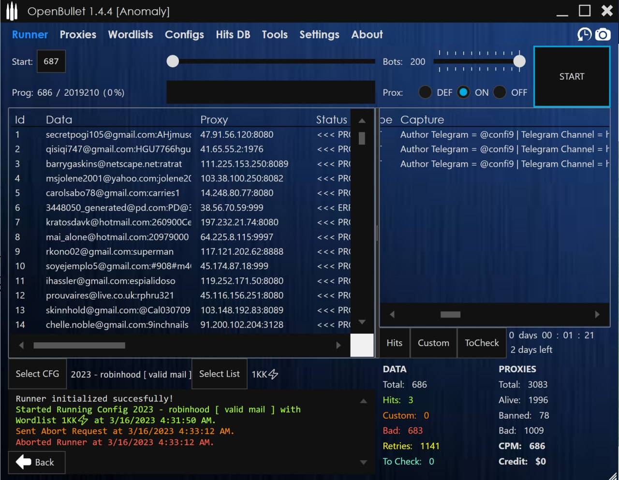Click the CPM: 686 statistic

(x=522, y=446)
